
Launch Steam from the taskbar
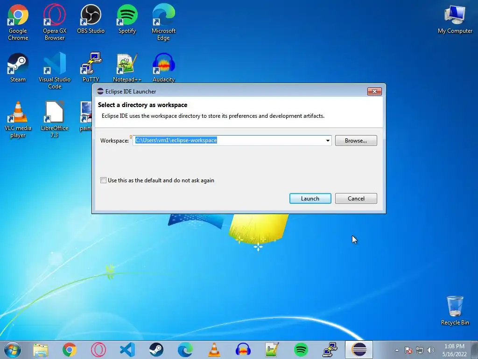point(156,350)
